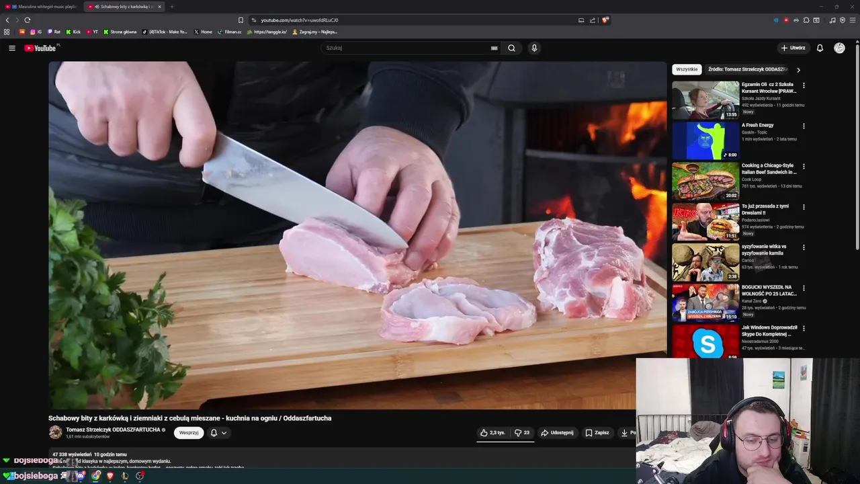Open the Strona główna bookmark
Screen dimensions: 860x484
(x=120, y=32)
